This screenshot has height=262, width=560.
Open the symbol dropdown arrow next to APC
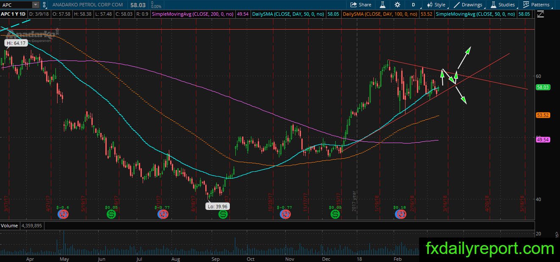(x=35, y=5)
